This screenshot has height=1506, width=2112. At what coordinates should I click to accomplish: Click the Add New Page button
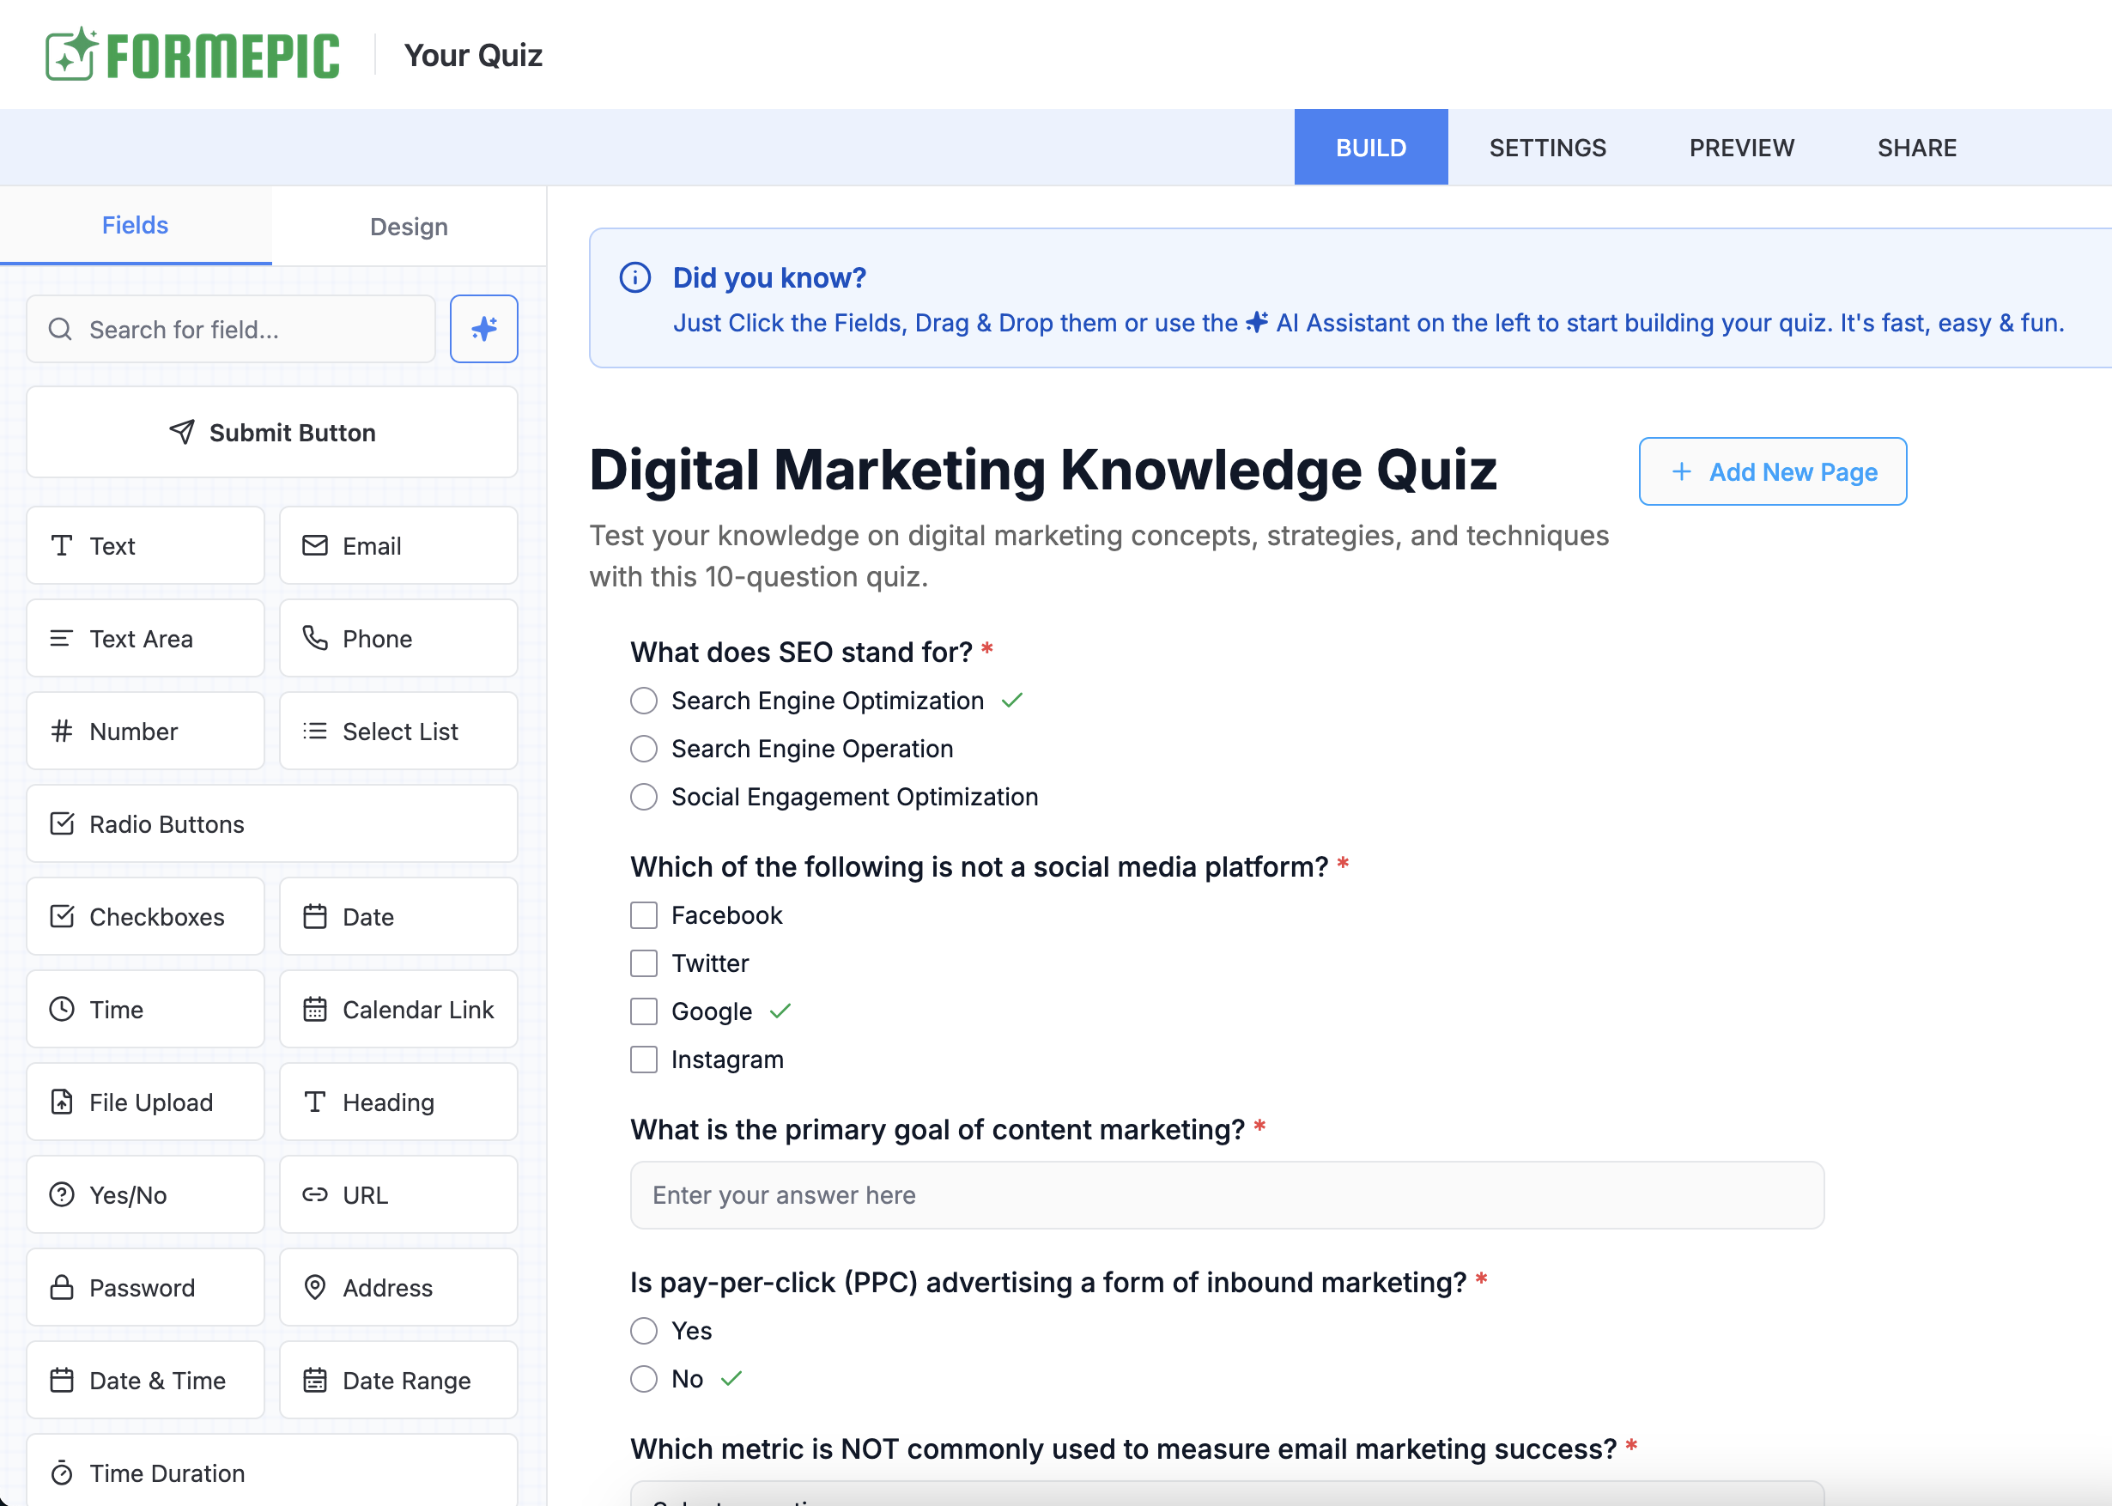(x=1772, y=472)
